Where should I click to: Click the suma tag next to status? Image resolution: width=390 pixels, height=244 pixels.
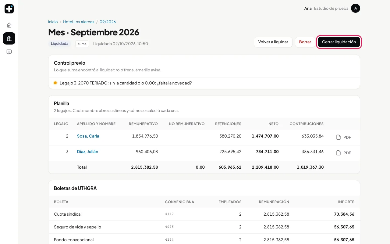click(82, 44)
